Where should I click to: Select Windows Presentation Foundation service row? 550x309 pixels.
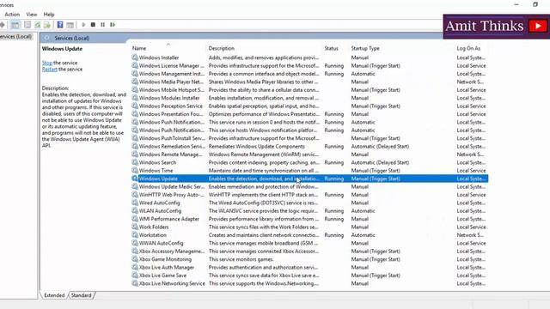309,114
